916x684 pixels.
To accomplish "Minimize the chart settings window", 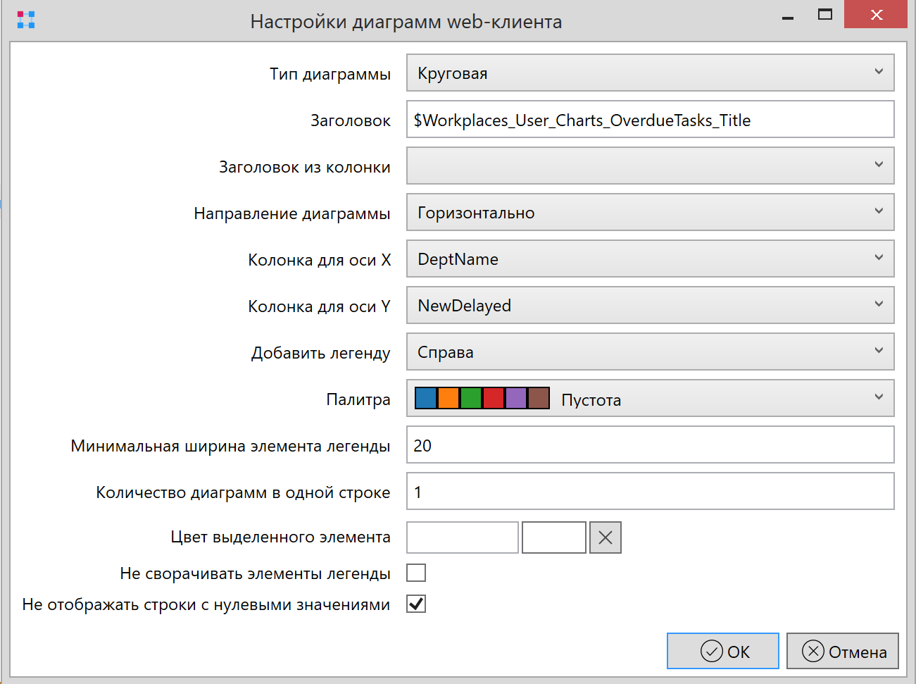I will point(788,17).
